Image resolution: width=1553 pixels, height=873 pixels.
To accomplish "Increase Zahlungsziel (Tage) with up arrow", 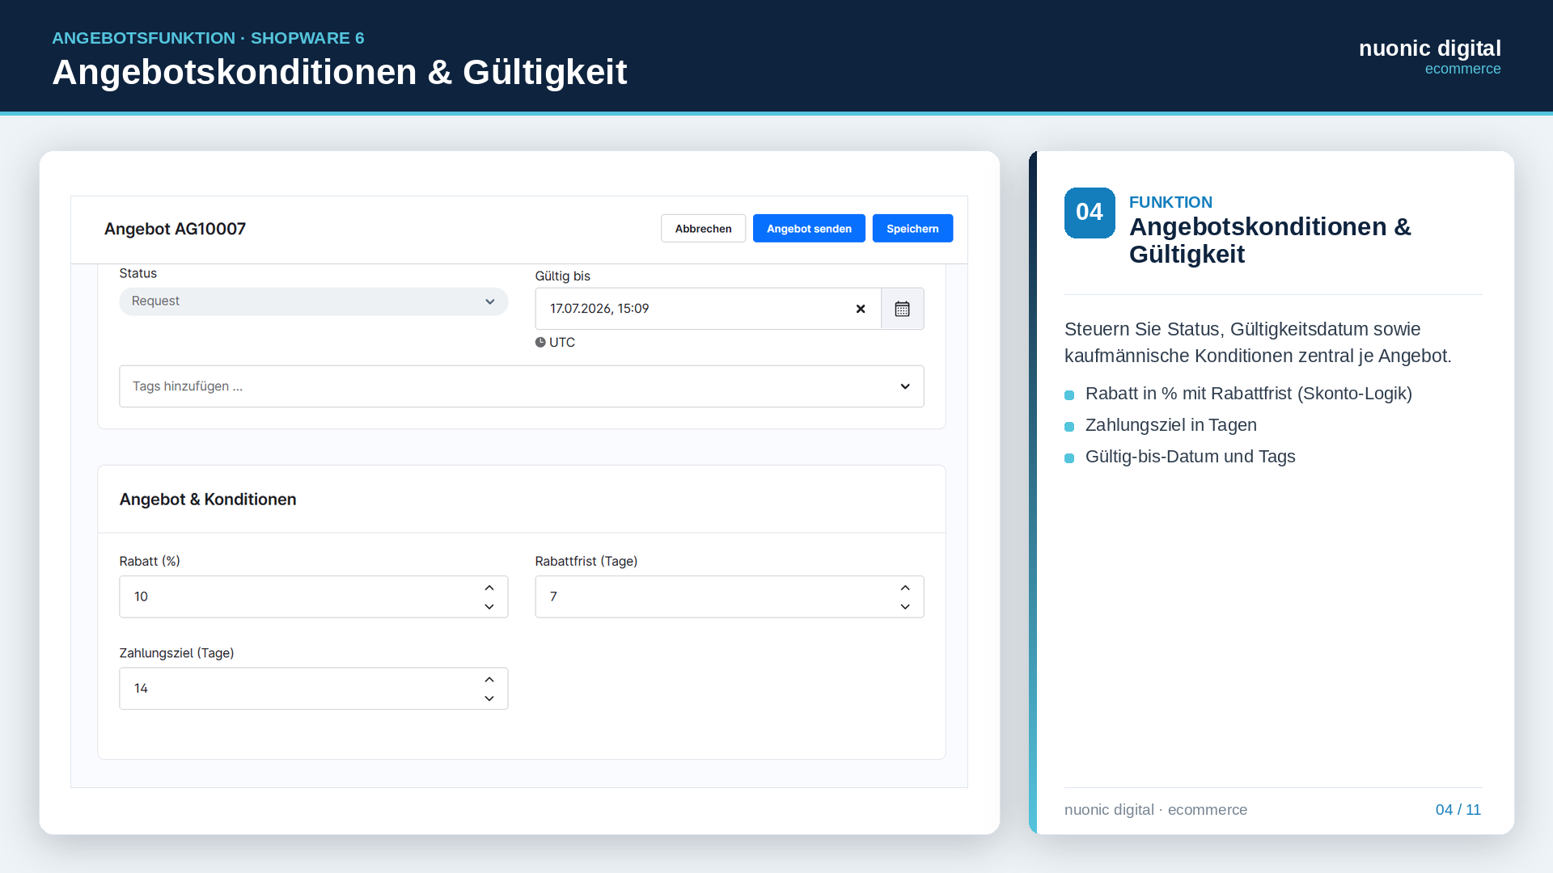I will (x=489, y=680).
